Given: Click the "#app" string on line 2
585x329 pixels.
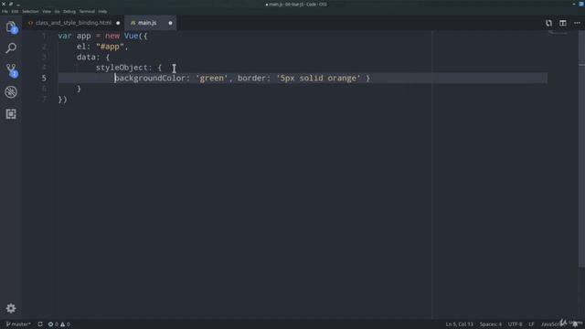Looking at the screenshot, I should click(x=110, y=47).
